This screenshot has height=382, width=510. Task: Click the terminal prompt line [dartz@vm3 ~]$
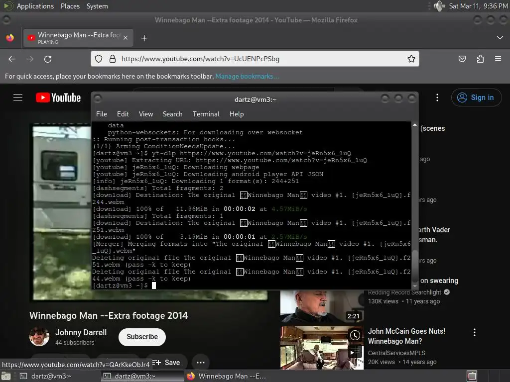tap(121, 286)
